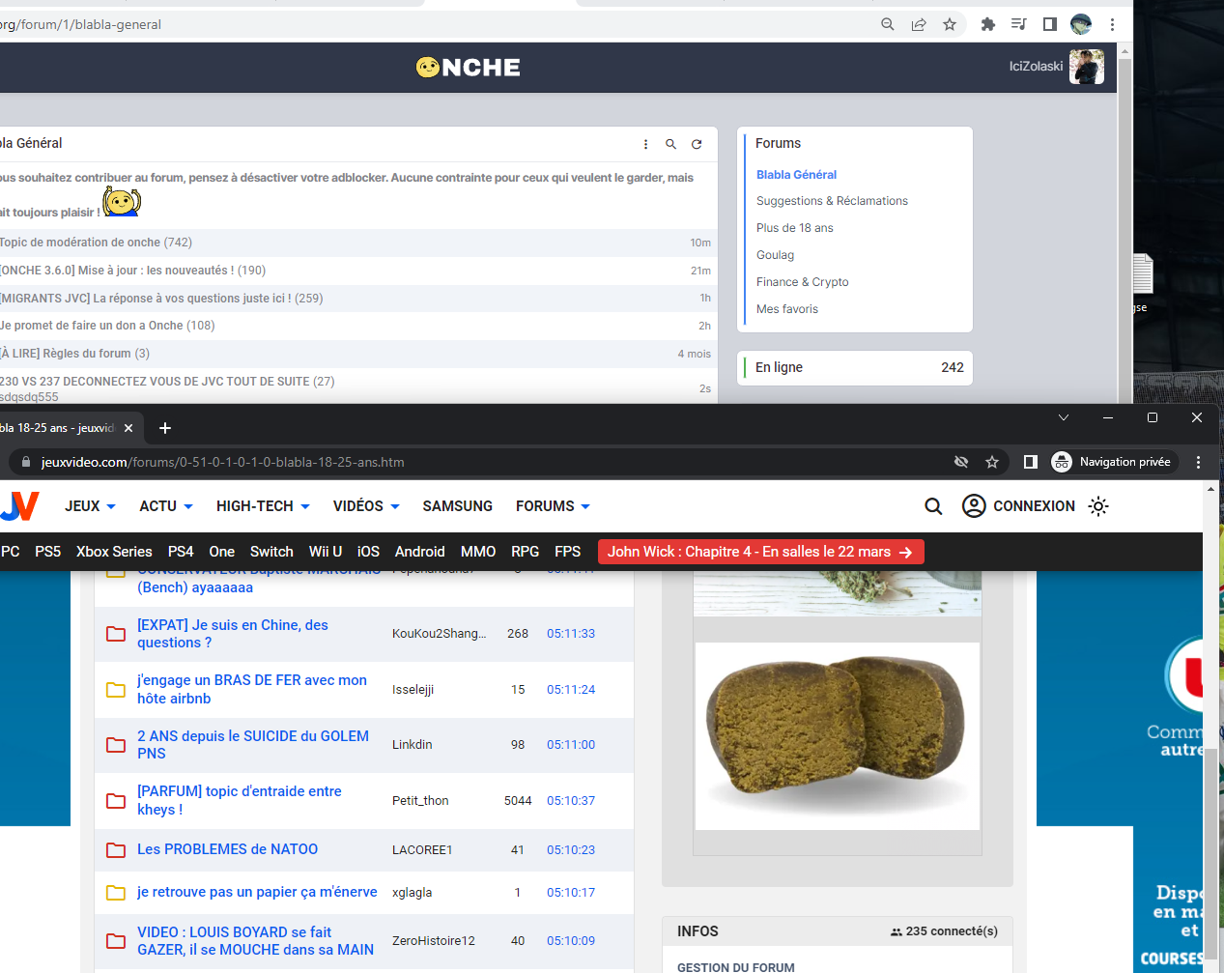The height and width of the screenshot is (973, 1224).
Task: Click last-post time 05:11:33 of EXPAT topic
Action: click(571, 634)
